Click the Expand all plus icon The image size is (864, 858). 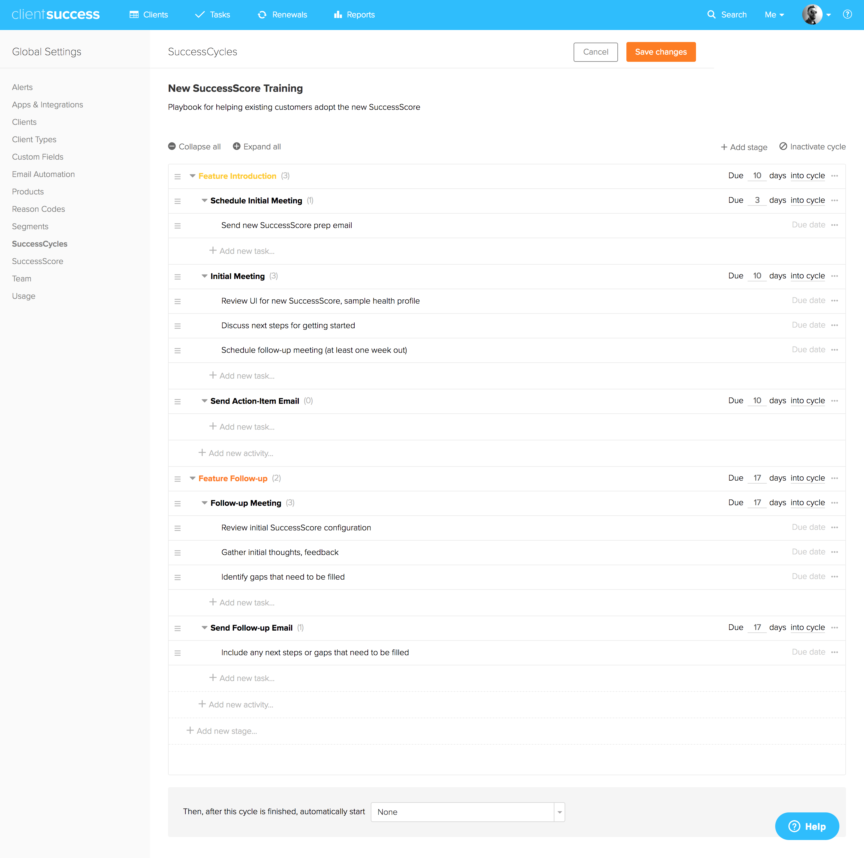pos(237,146)
